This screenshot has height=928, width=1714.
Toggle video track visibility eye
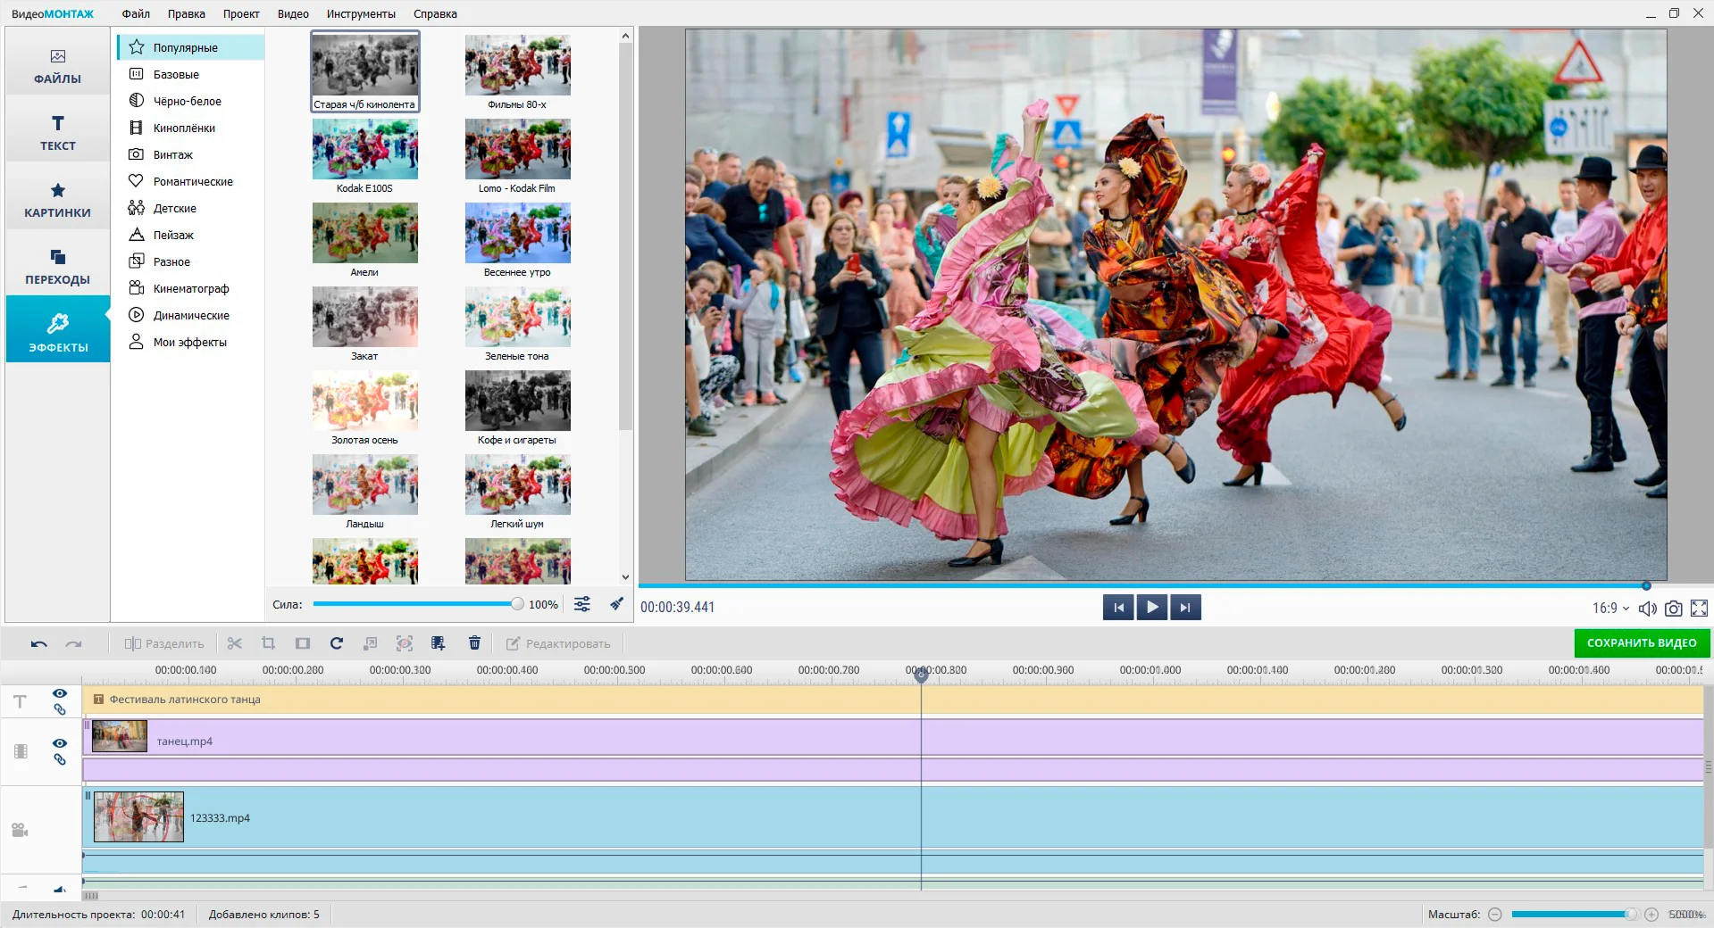60,743
